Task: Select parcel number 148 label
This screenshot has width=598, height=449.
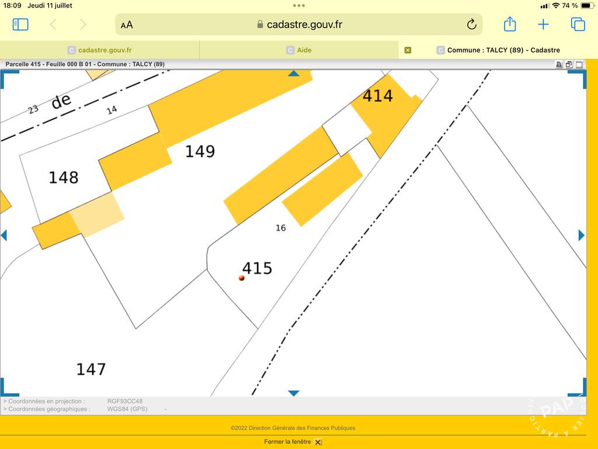Action: (x=63, y=178)
